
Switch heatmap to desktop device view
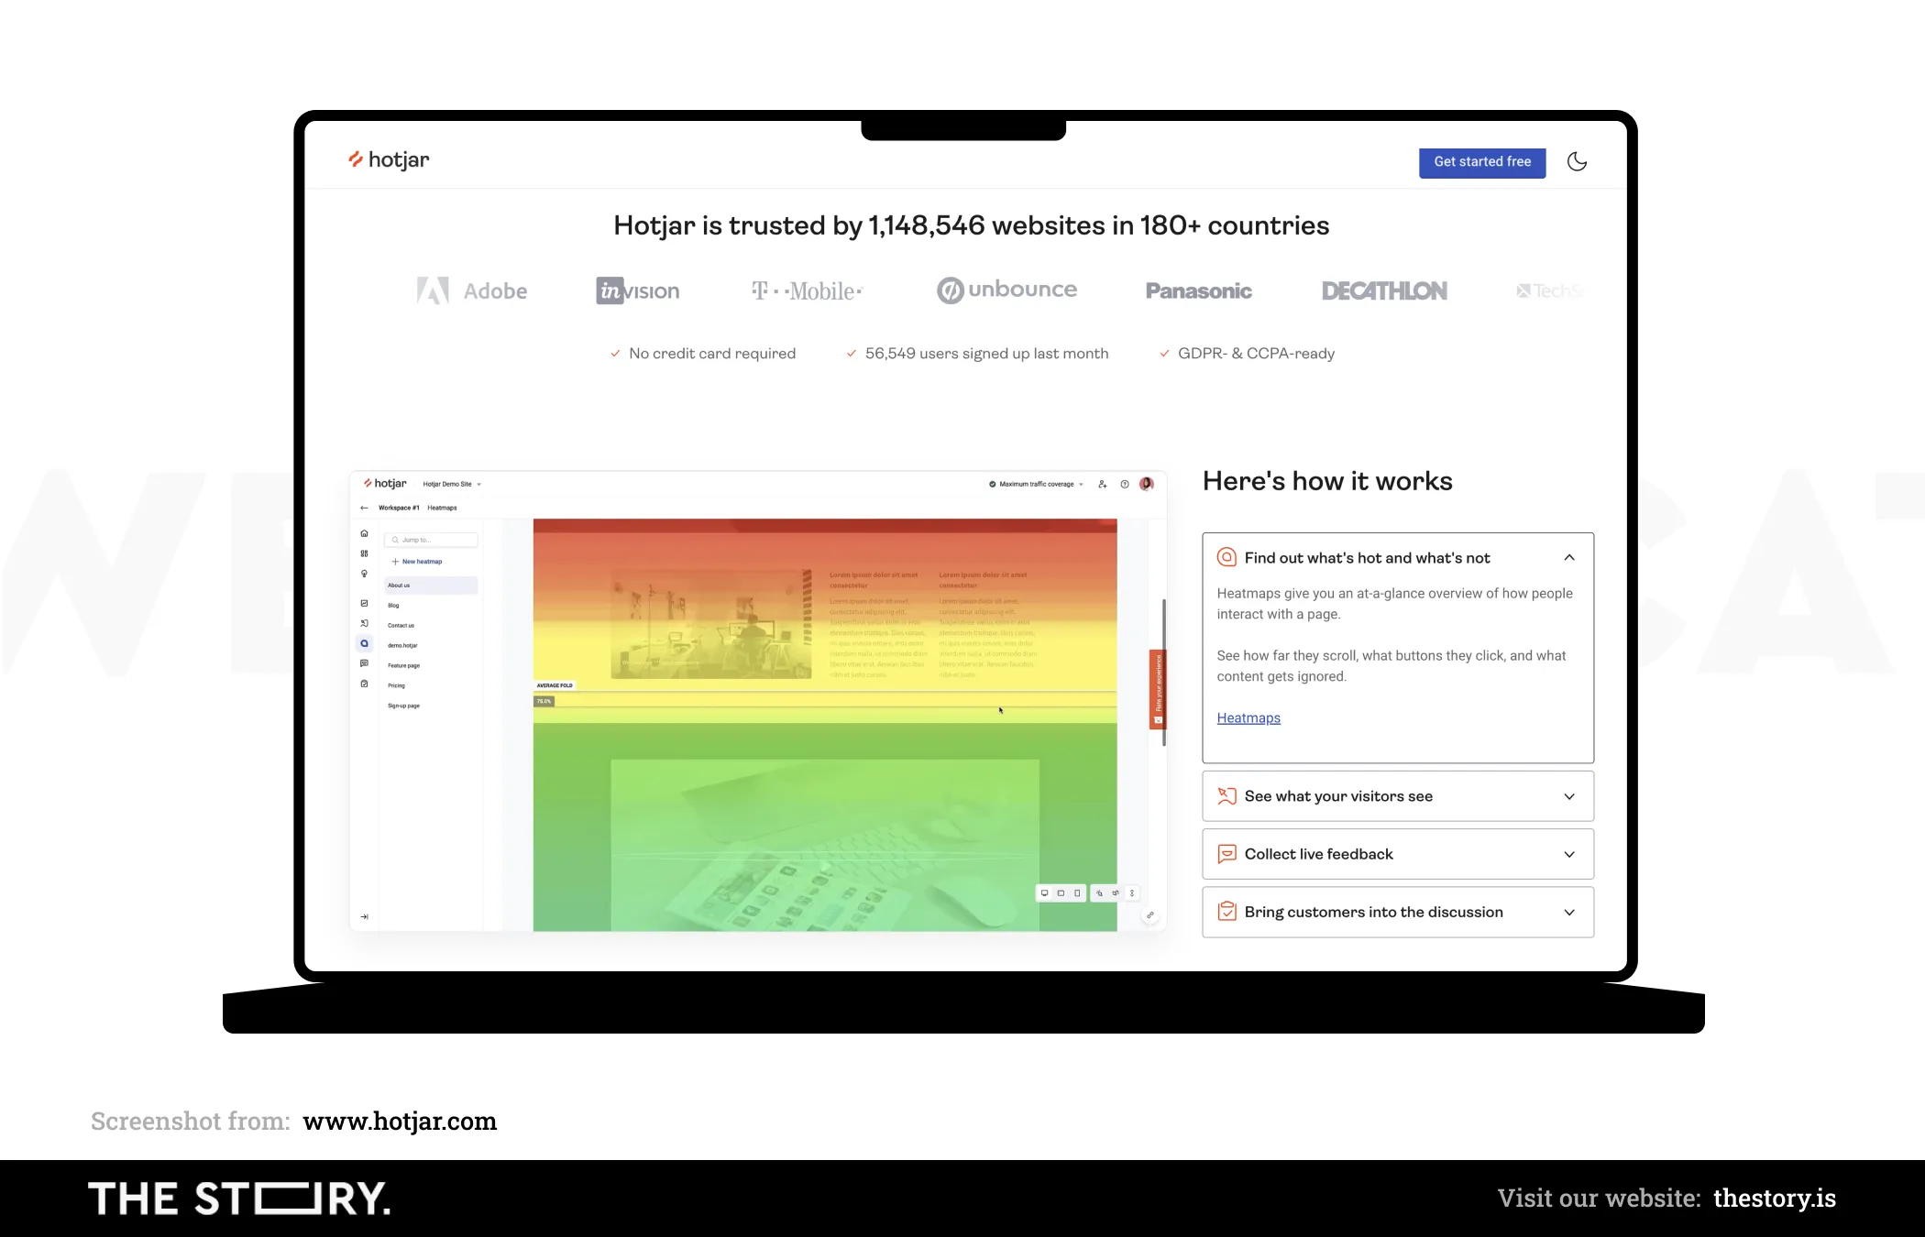1044,892
